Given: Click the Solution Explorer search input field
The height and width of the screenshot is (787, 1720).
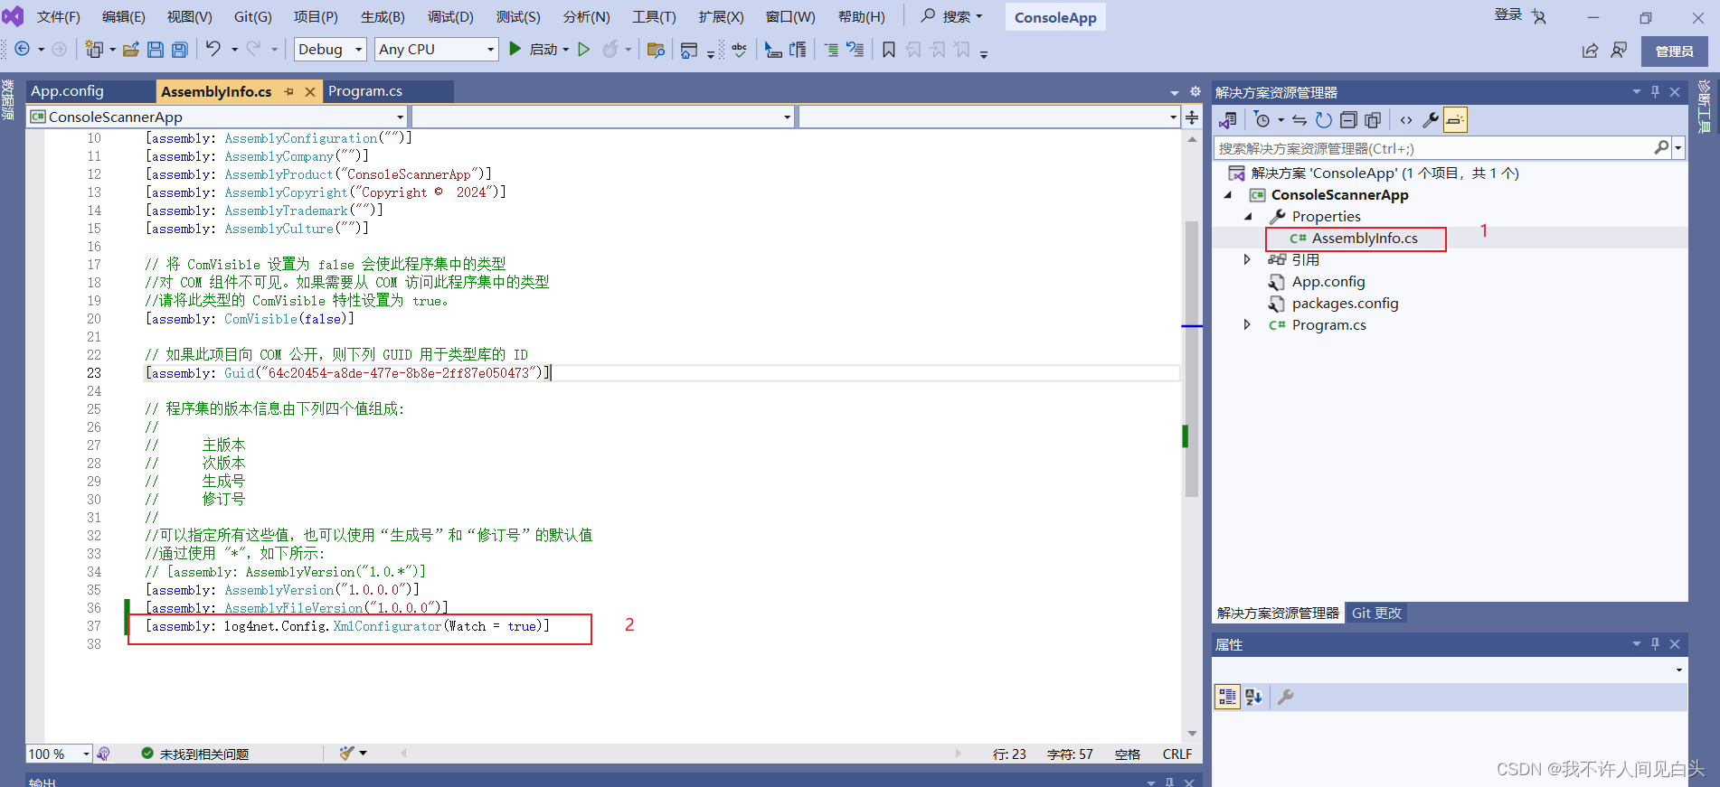Looking at the screenshot, I should click(x=1433, y=148).
